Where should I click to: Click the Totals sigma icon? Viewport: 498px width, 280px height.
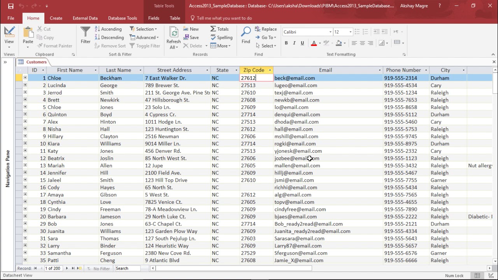pyautogui.click(x=213, y=29)
